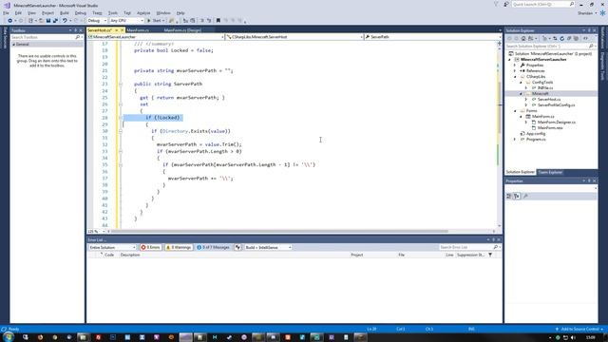Open the Any CPU platform dropdown
This screenshot has width=608, height=342.
pos(126,21)
